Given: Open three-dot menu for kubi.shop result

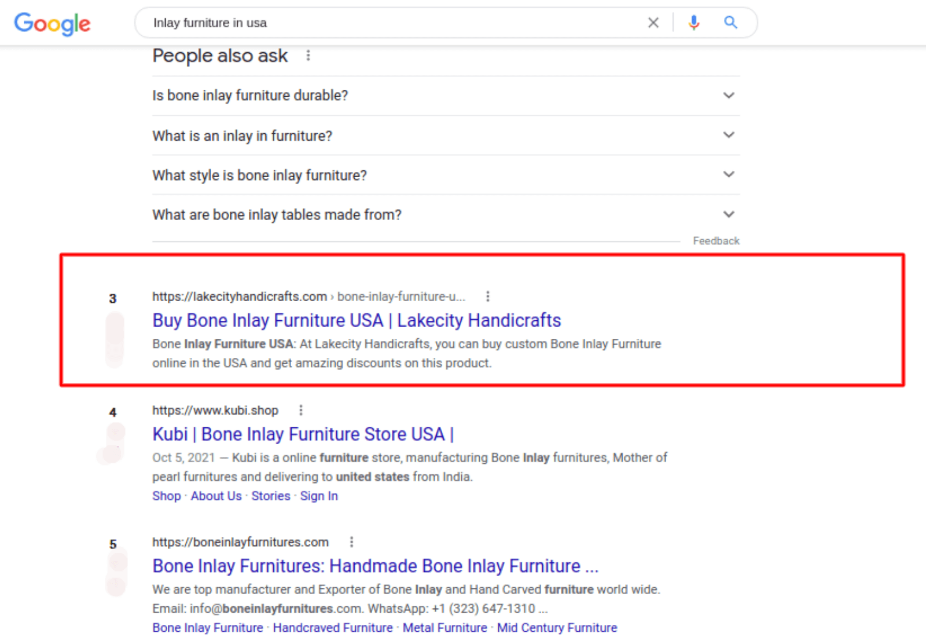Looking at the screenshot, I should click(x=300, y=411).
